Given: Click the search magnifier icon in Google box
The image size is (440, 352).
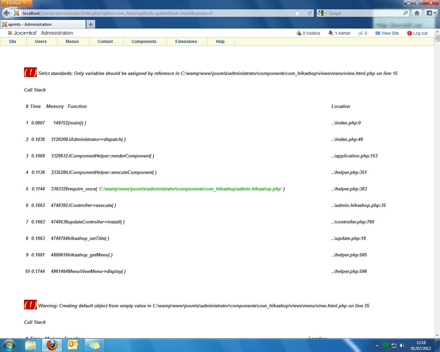Looking at the screenshot, I should pos(406,13).
